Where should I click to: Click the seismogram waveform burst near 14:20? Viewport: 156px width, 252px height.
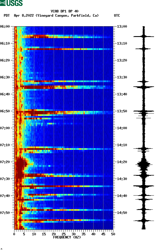click(143, 164)
